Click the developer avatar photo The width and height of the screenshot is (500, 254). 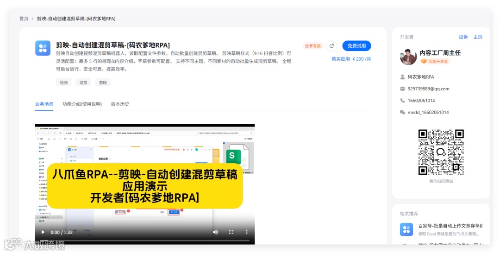(408, 57)
